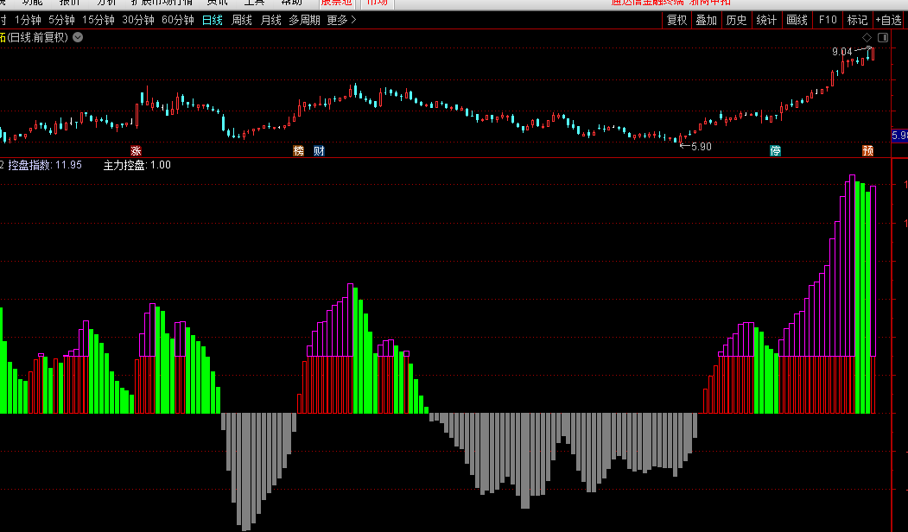Click the 预 forecast marker icon
908x532 pixels.
coord(867,150)
